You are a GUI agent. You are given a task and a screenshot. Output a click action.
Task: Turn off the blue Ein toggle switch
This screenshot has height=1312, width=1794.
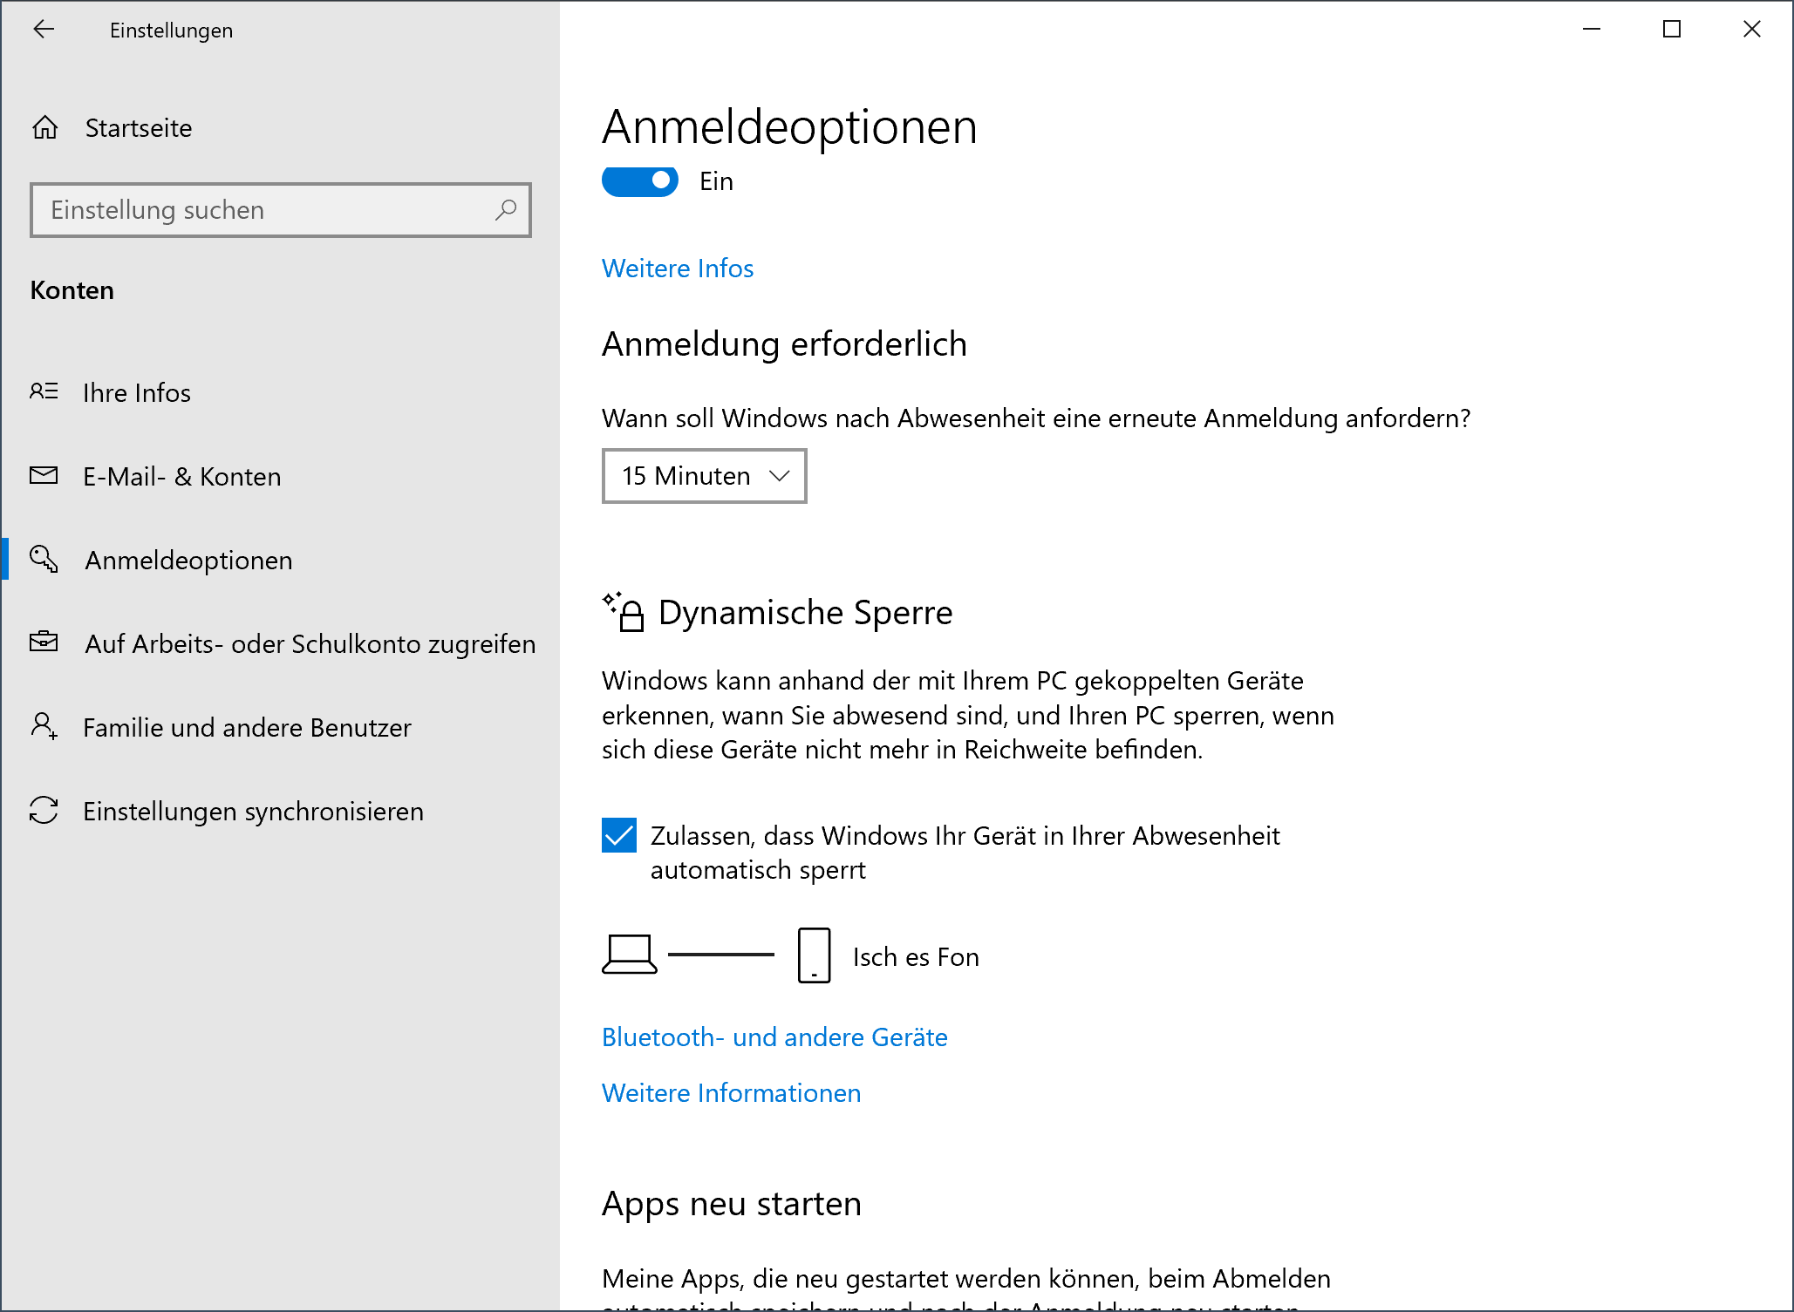[x=640, y=180]
